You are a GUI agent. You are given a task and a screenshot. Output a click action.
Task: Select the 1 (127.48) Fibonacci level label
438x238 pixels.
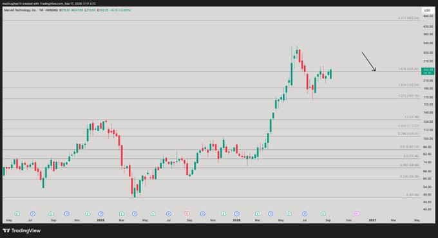412,117
